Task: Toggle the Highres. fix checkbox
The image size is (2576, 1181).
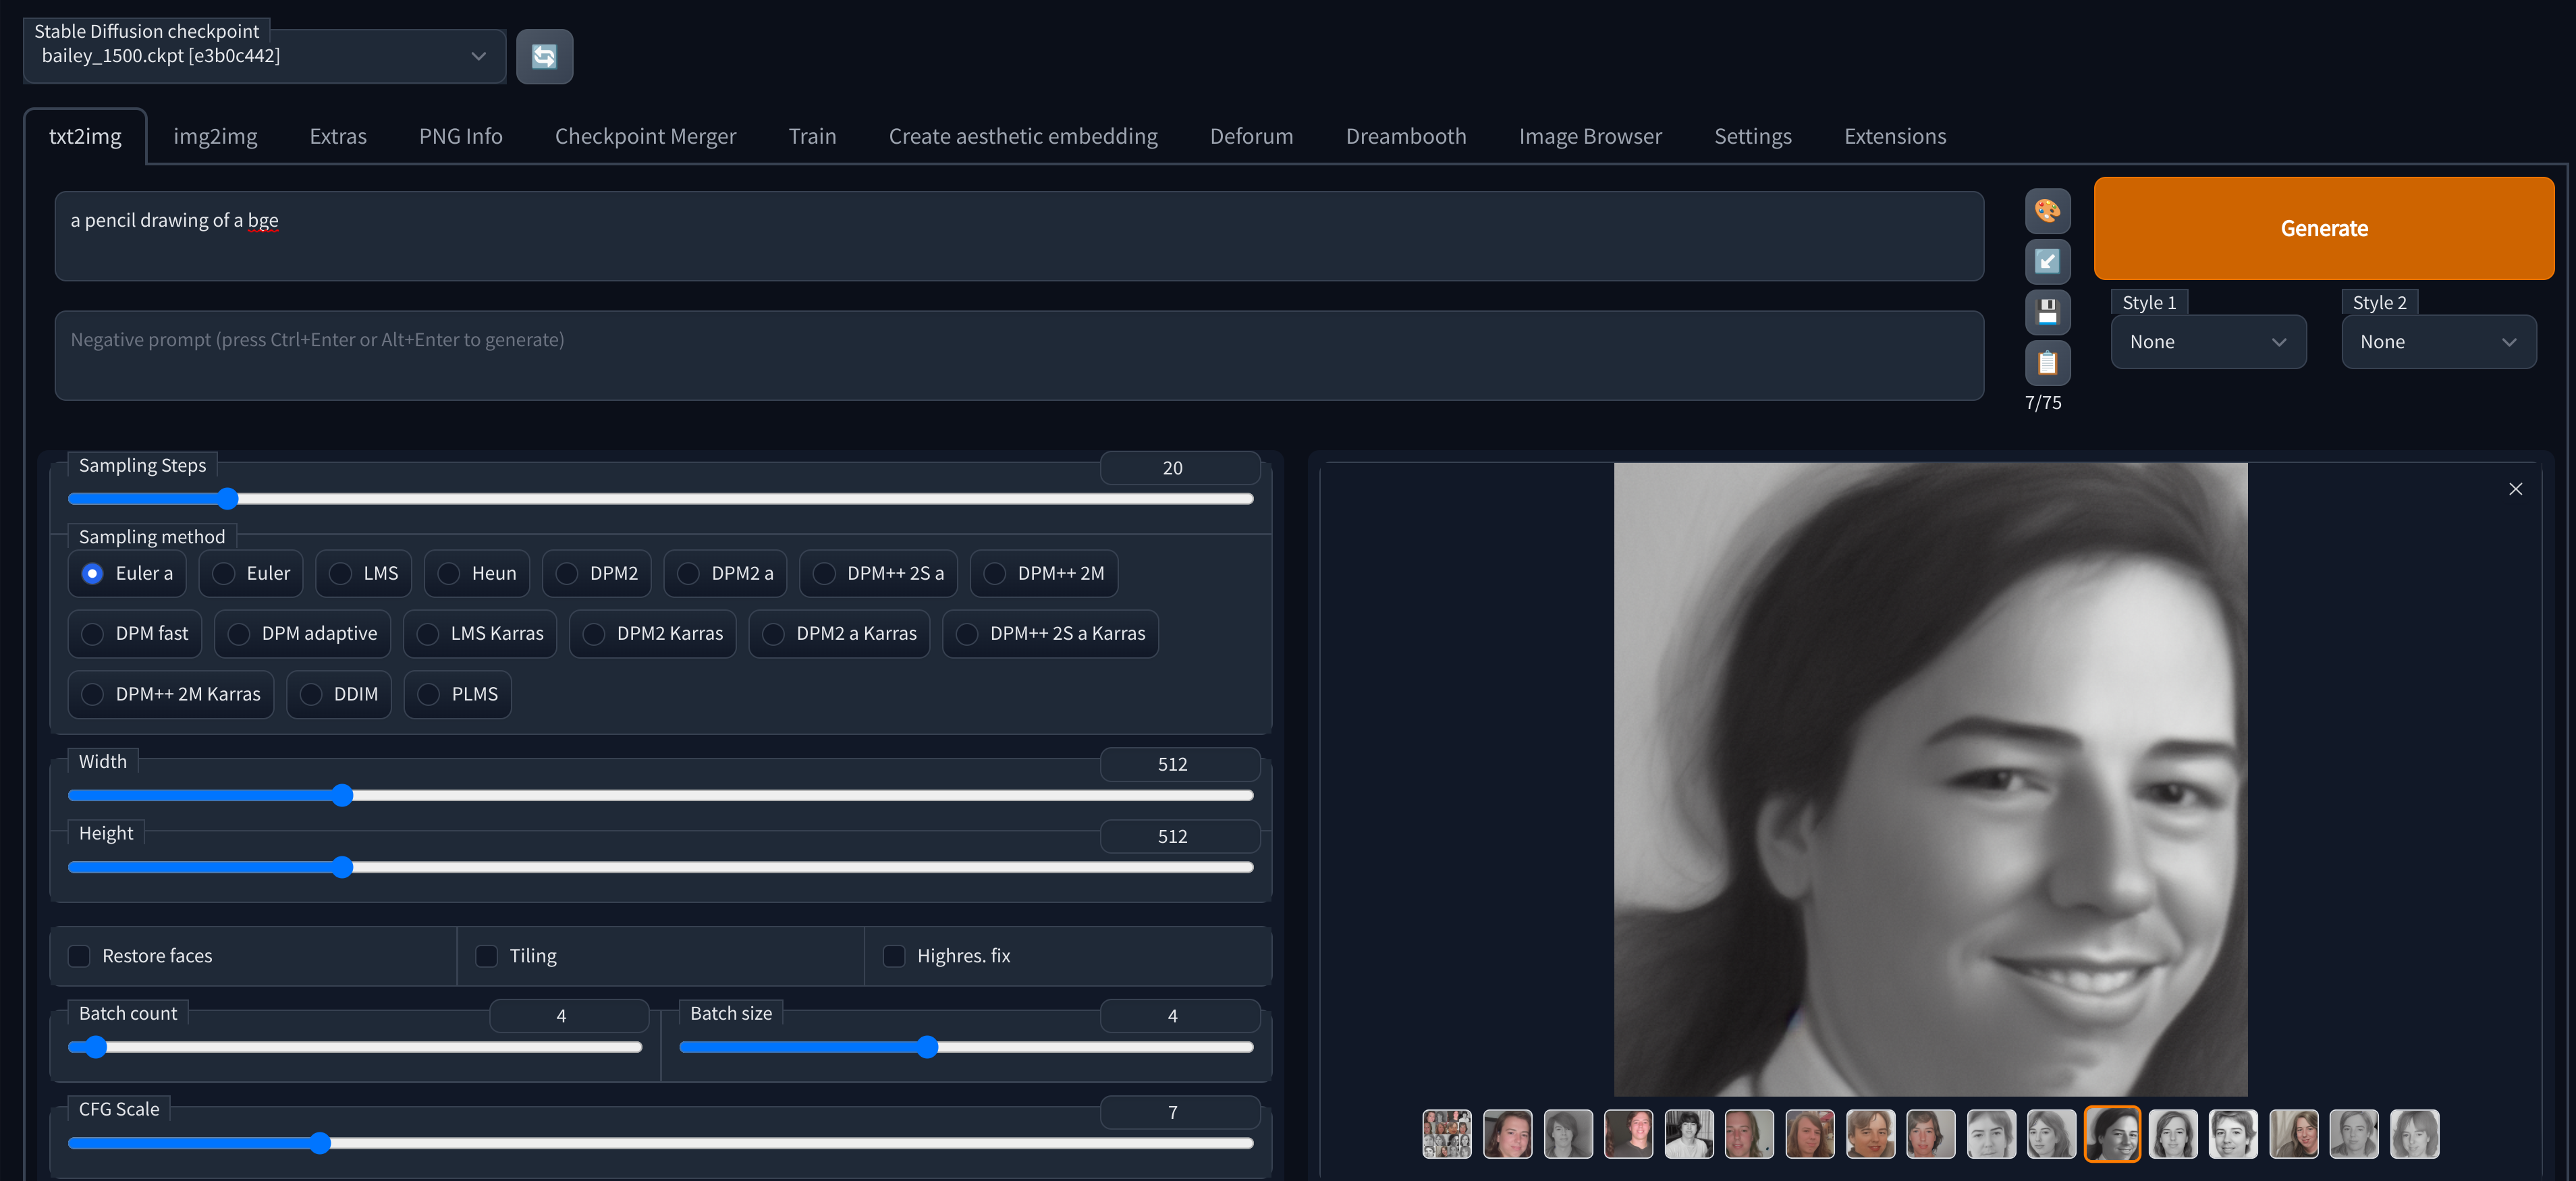Action: click(x=894, y=956)
